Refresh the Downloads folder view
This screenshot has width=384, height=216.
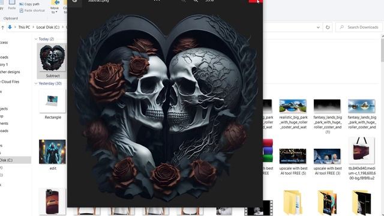pyautogui.click(x=328, y=27)
